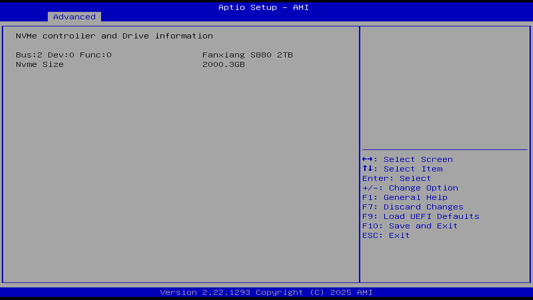Select the Advanced tab
Viewport: 533px width, 300px height.
[74, 17]
